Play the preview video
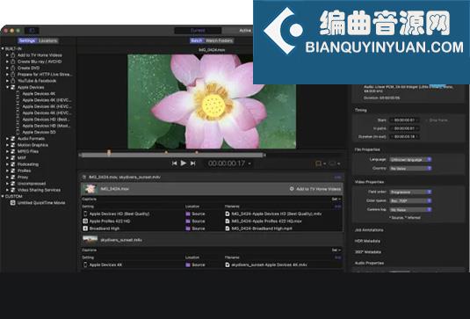This screenshot has height=319, width=470. (184, 163)
